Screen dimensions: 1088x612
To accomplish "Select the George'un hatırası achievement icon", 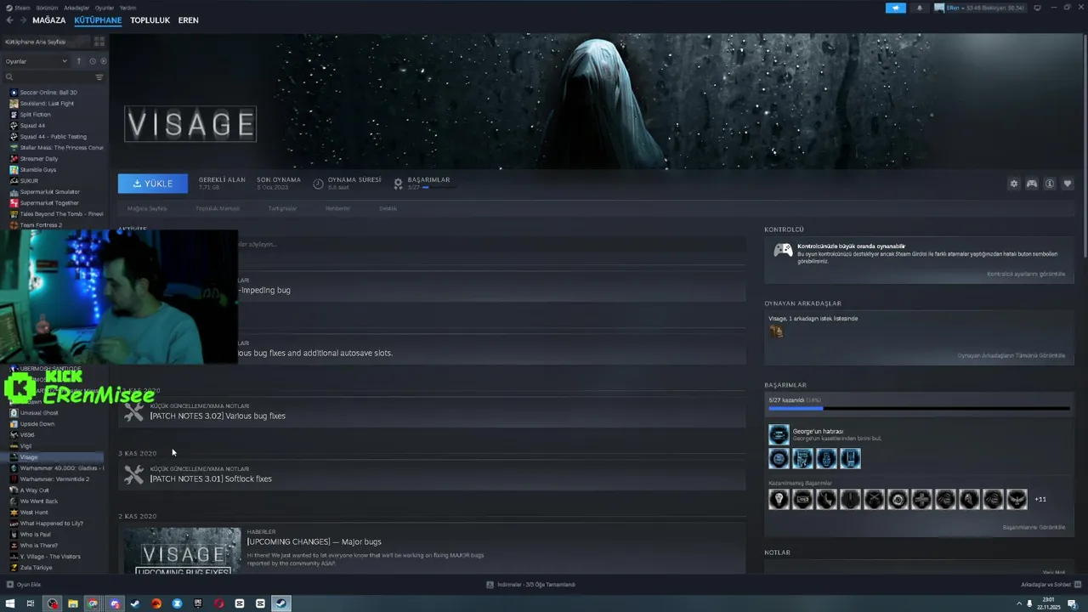I will (x=779, y=435).
